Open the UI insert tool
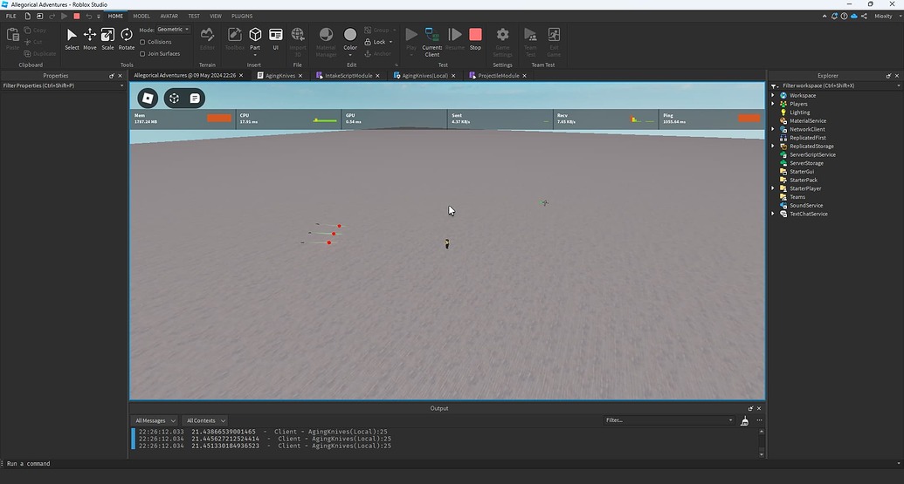The image size is (904, 484). pos(276,38)
